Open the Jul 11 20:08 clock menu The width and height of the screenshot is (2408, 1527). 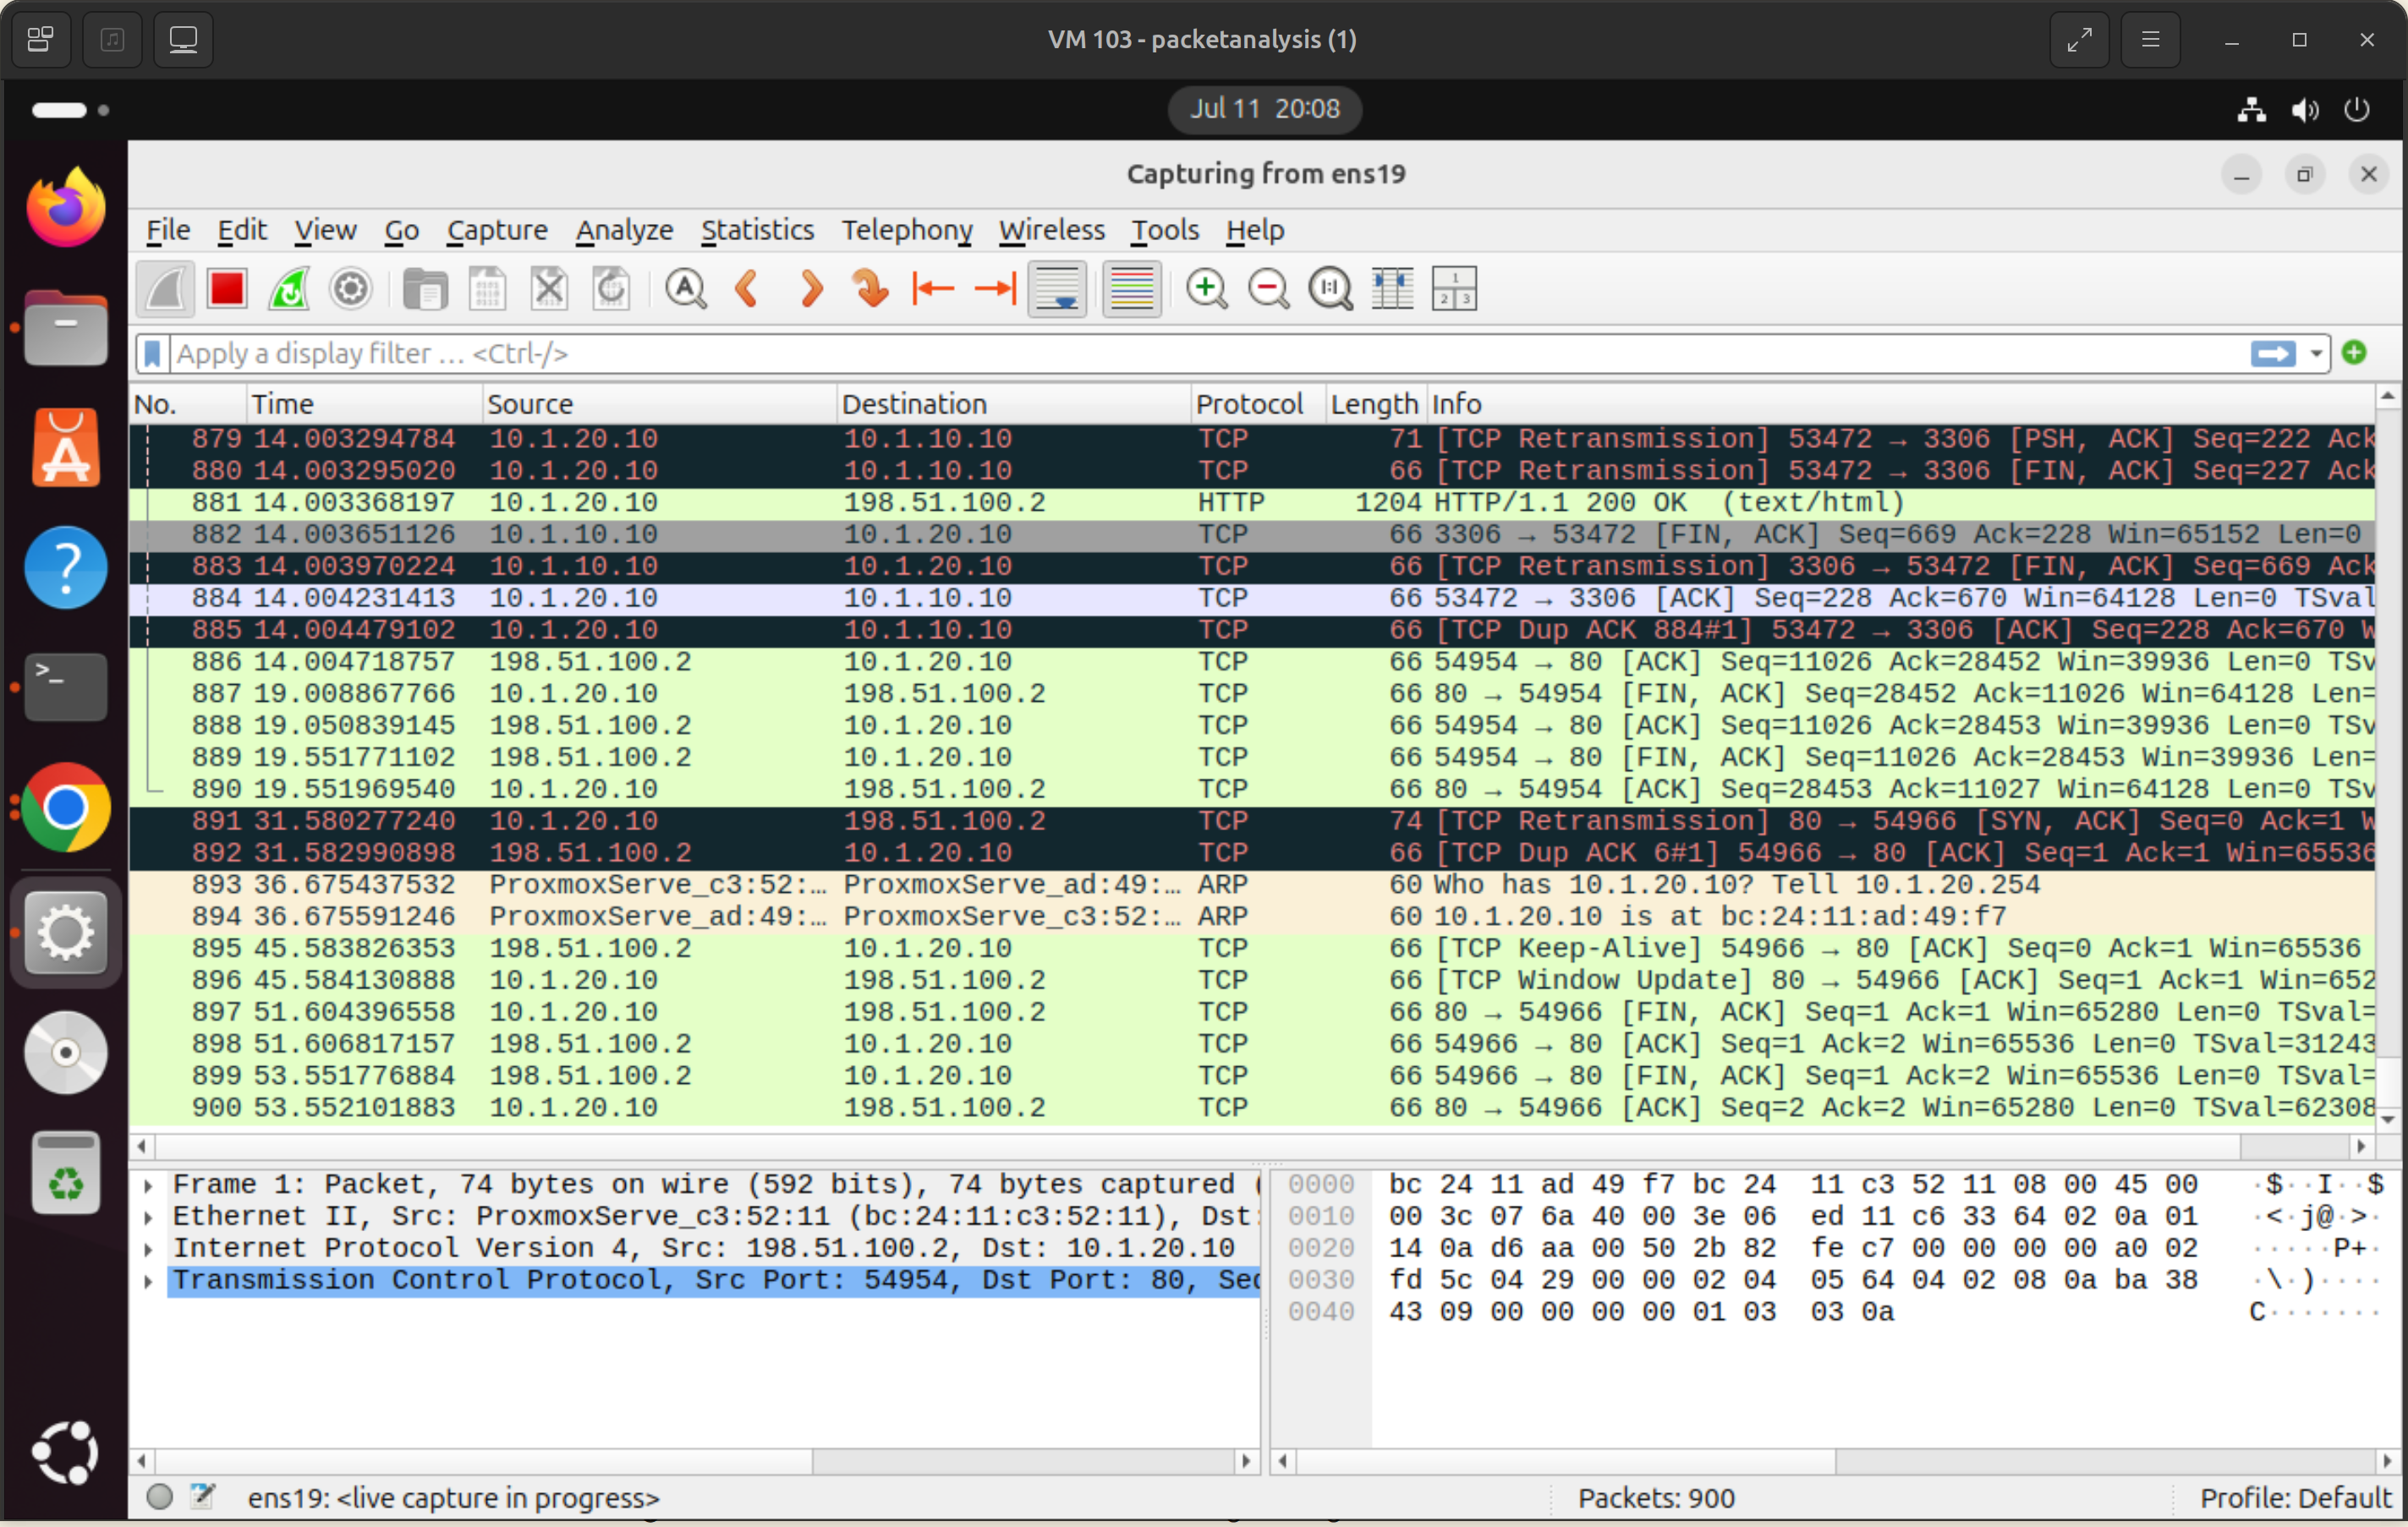tap(1264, 109)
